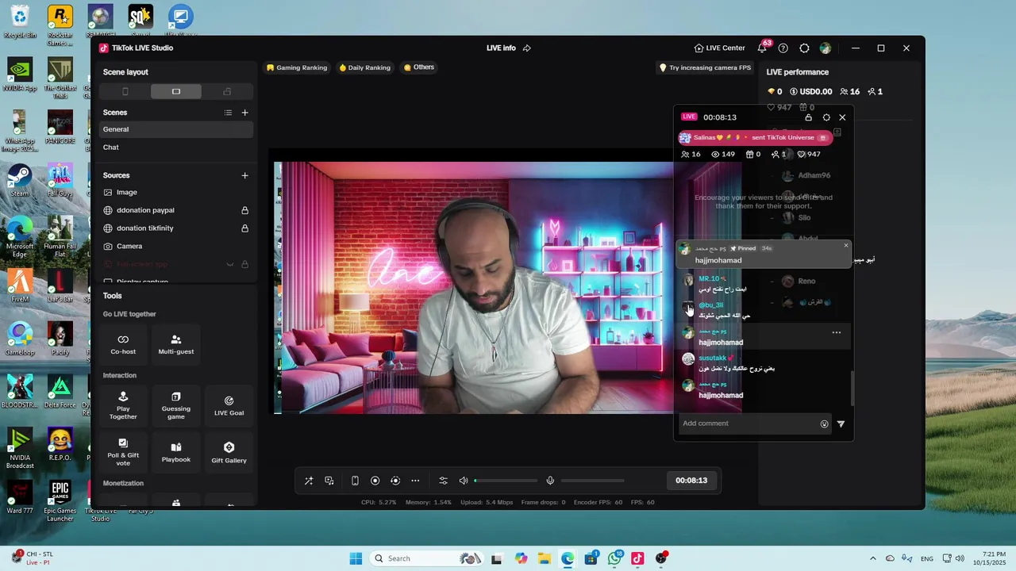Open TikTok from the taskbar
The image size is (1016, 571).
tap(637, 558)
